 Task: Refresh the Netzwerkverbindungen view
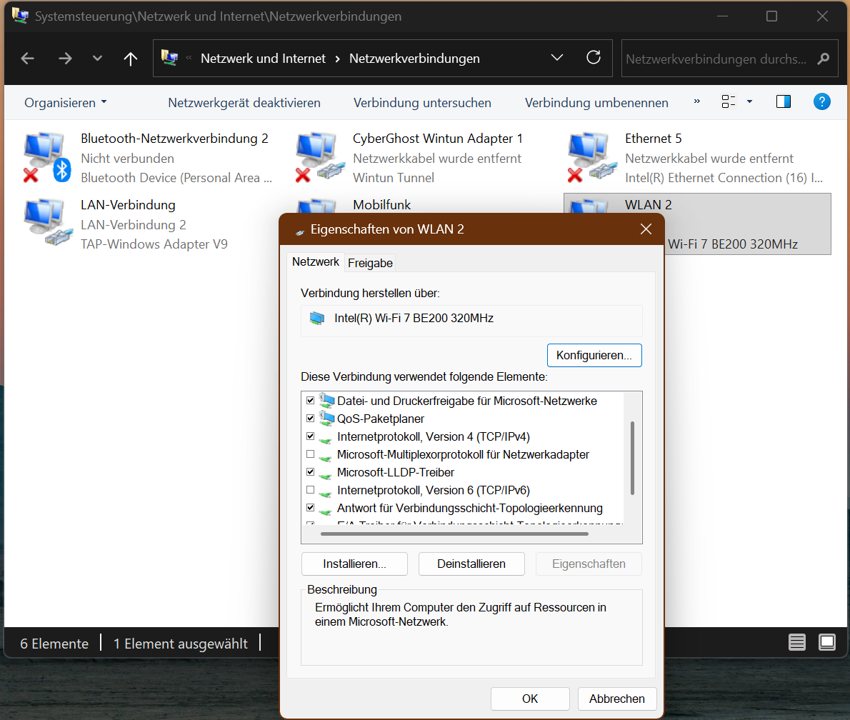click(x=594, y=57)
